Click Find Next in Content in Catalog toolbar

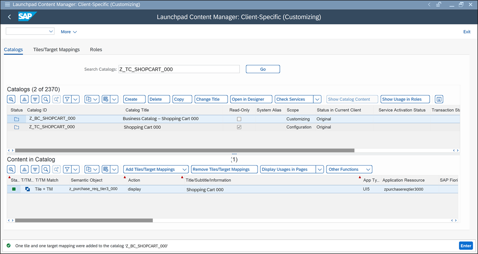click(56, 169)
